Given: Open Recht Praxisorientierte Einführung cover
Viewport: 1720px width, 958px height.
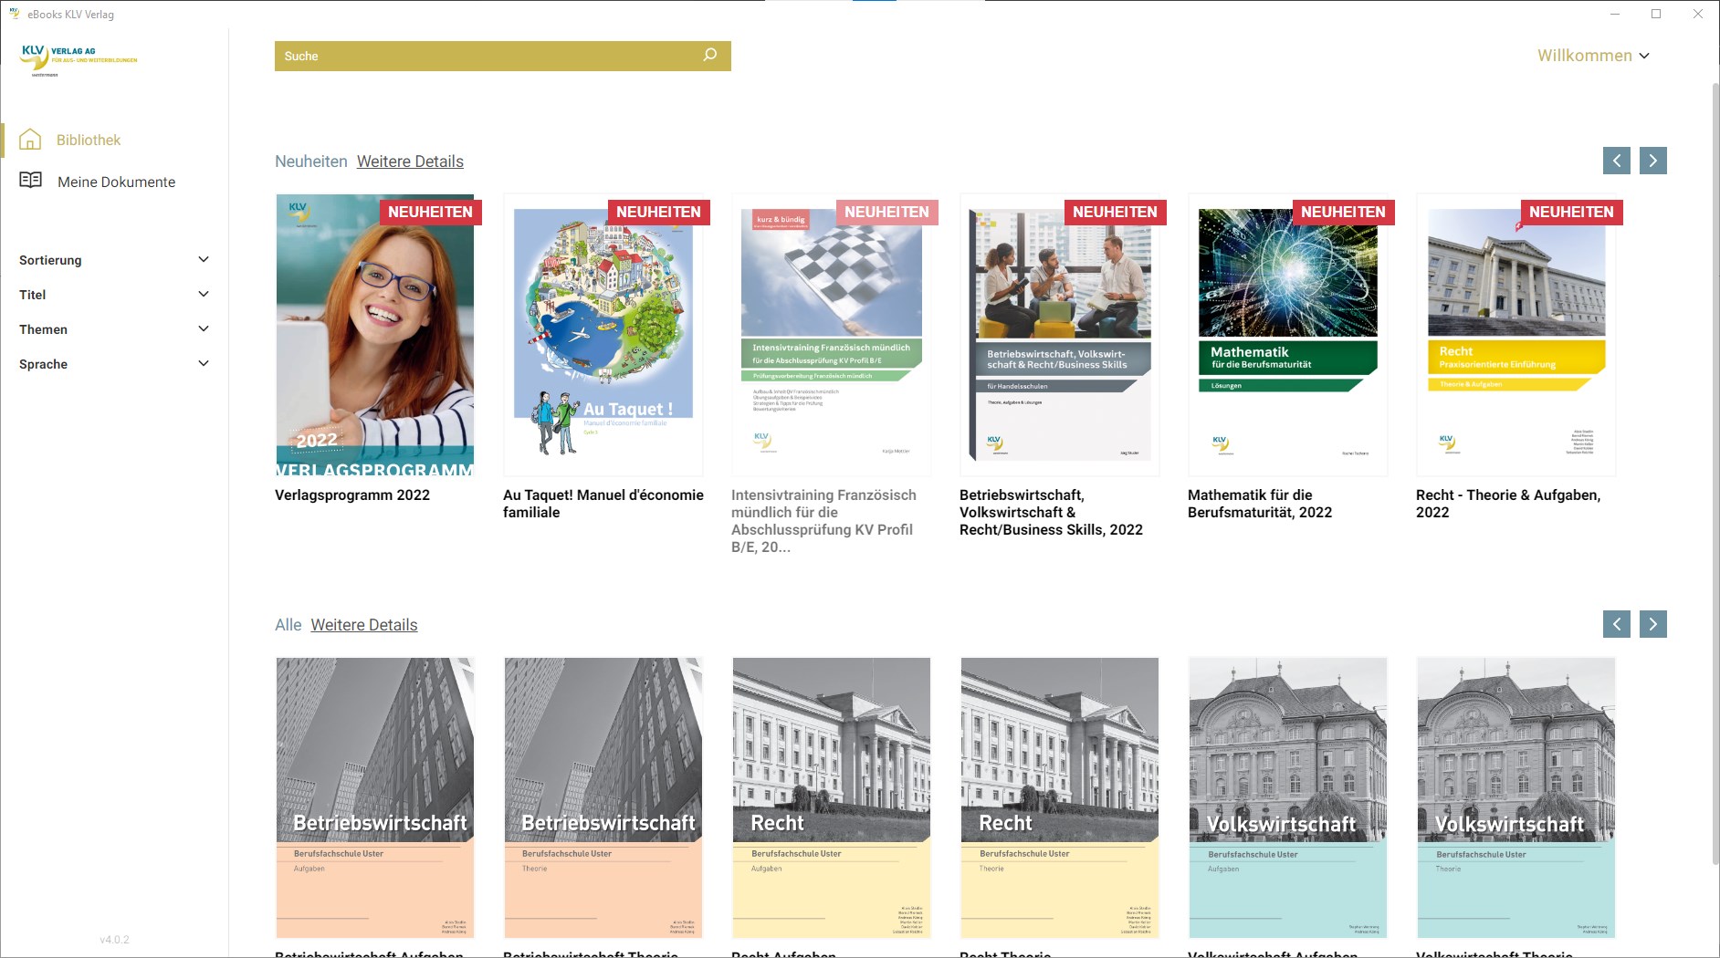Looking at the screenshot, I should point(1516,335).
